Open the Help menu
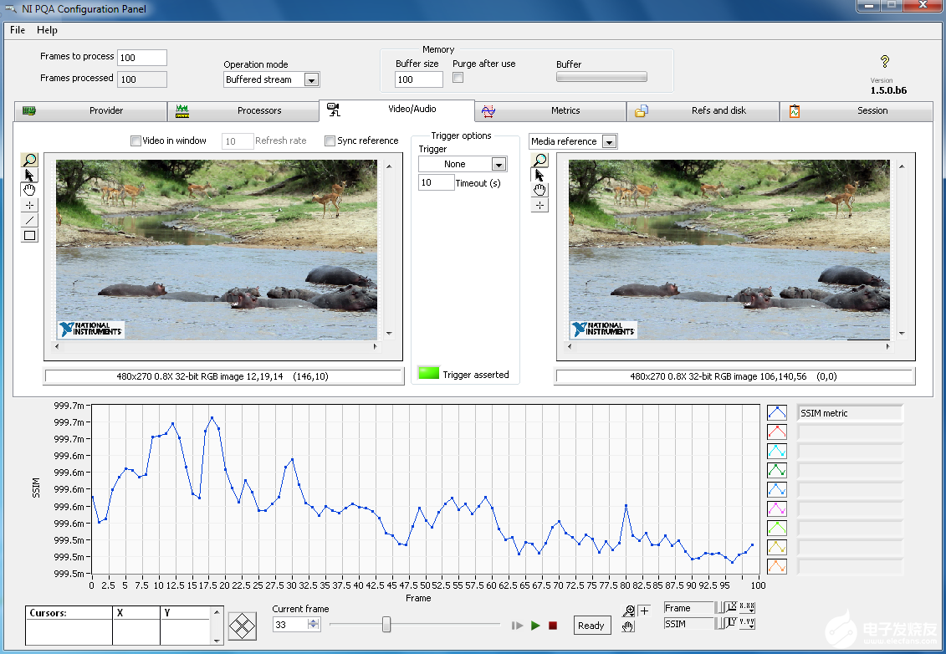 (x=48, y=30)
